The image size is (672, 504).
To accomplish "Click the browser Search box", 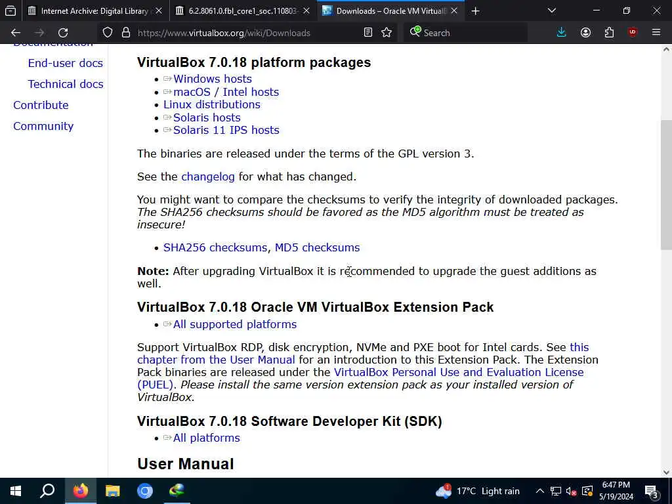I will click(465, 33).
